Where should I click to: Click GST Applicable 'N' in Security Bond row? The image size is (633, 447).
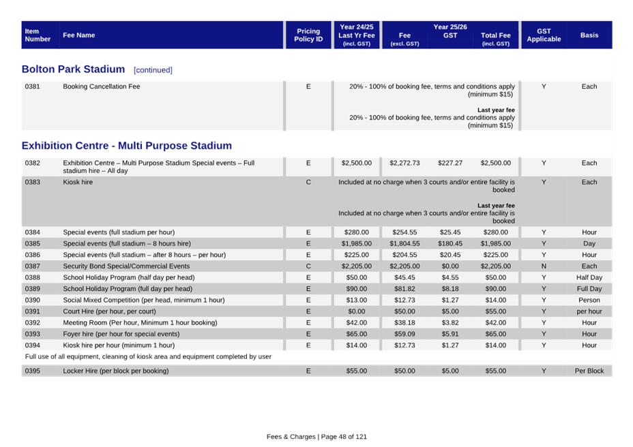[544, 266]
